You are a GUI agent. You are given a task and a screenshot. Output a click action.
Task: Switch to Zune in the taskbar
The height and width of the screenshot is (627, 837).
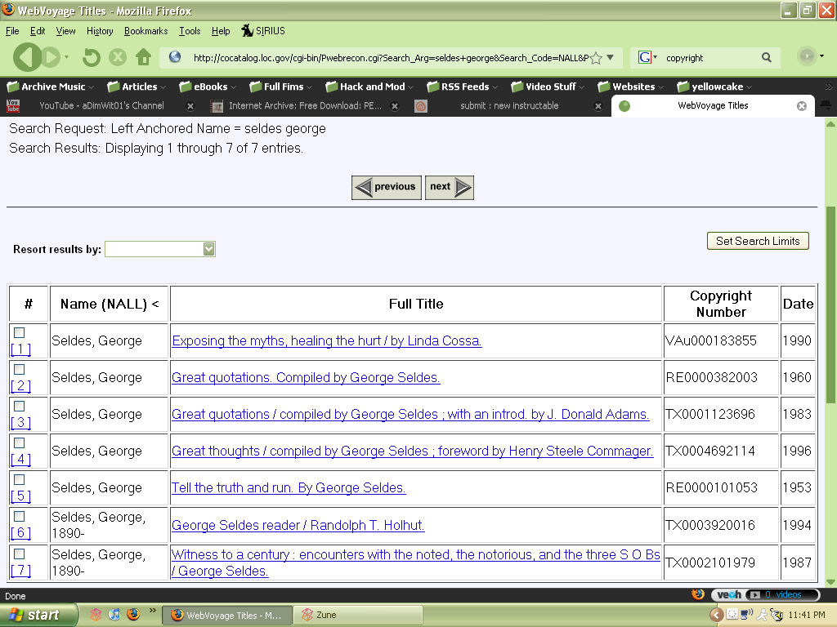[x=358, y=615]
